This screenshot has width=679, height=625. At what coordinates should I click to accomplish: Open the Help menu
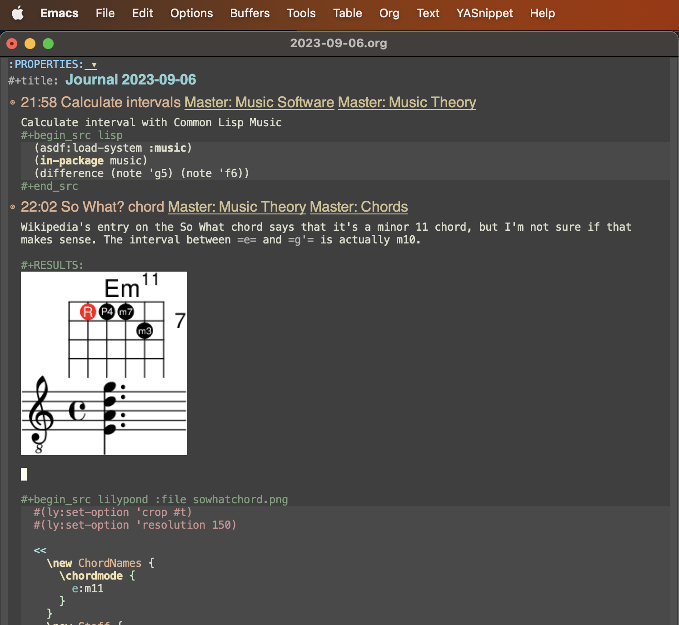click(x=542, y=13)
